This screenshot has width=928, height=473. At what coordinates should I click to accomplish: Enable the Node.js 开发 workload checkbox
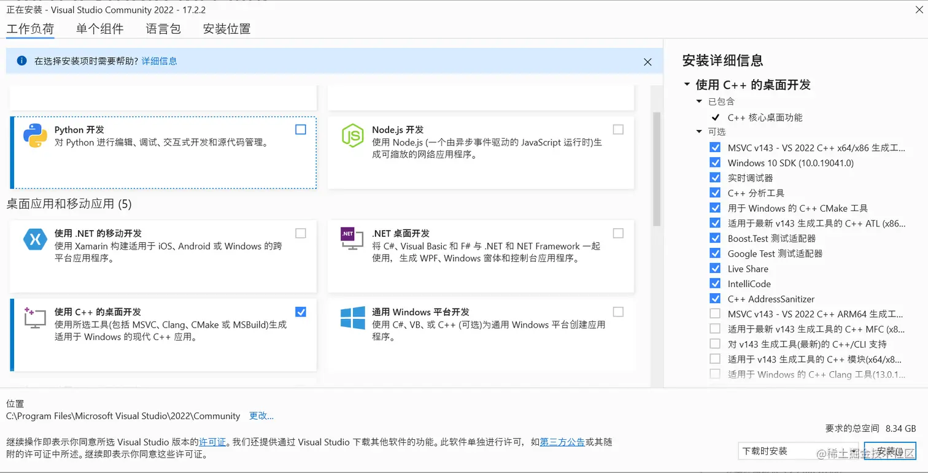coord(618,129)
